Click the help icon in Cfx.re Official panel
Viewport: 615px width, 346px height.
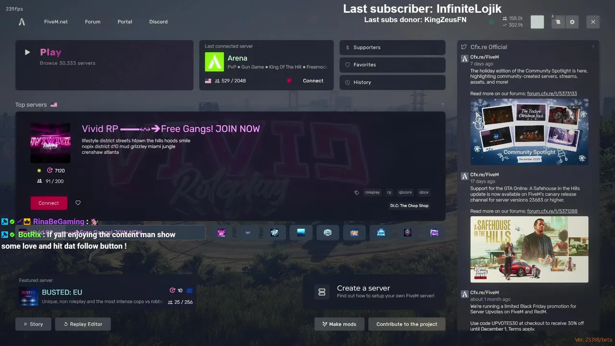[x=593, y=47]
